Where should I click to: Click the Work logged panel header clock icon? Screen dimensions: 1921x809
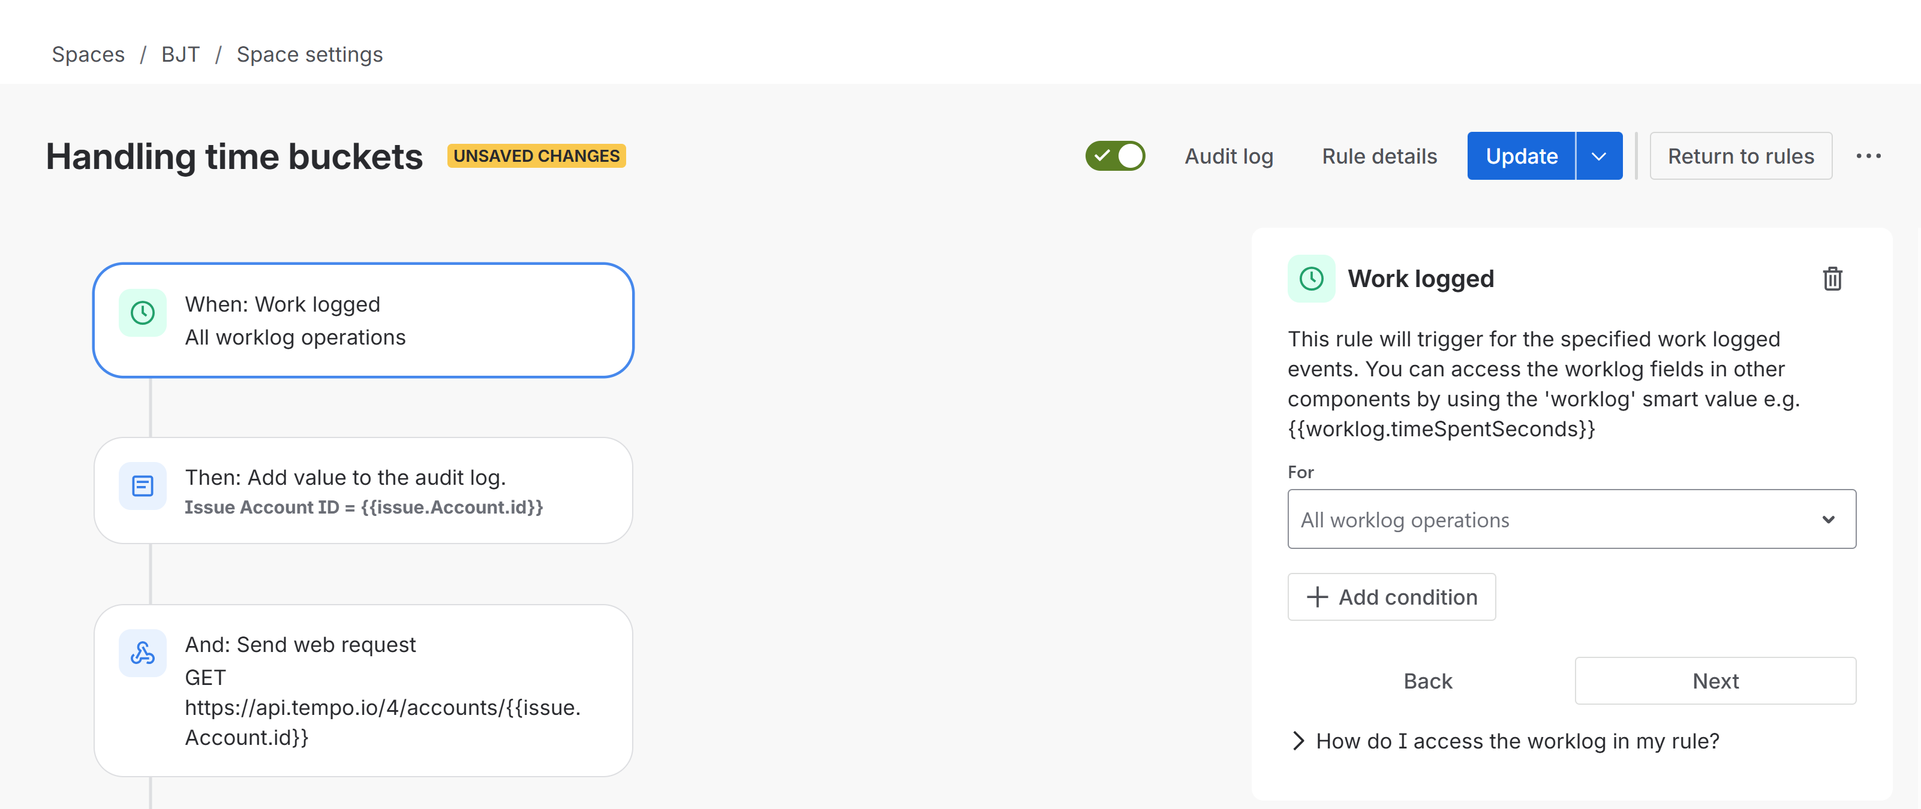tap(1311, 279)
